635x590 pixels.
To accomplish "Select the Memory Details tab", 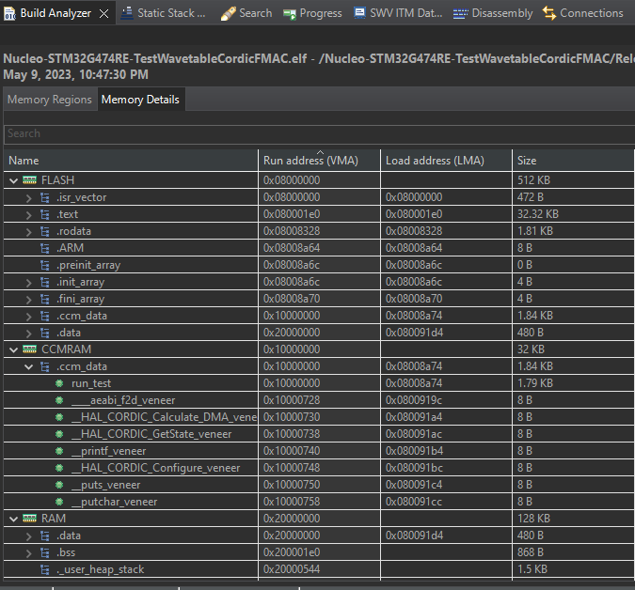I will pos(140,100).
